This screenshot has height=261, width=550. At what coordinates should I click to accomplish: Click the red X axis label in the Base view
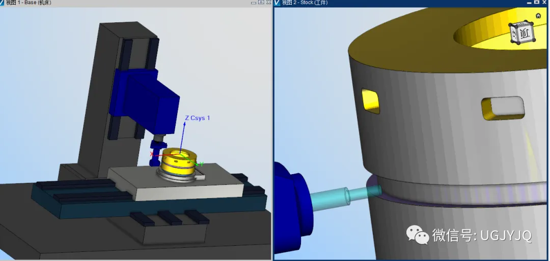pyautogui.click(x=152, y=154)
